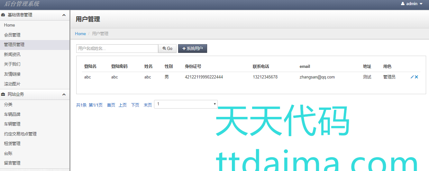Open 留言管理 in the sidebar
Screen dimensions: 429x171
[x=12, y=163]
